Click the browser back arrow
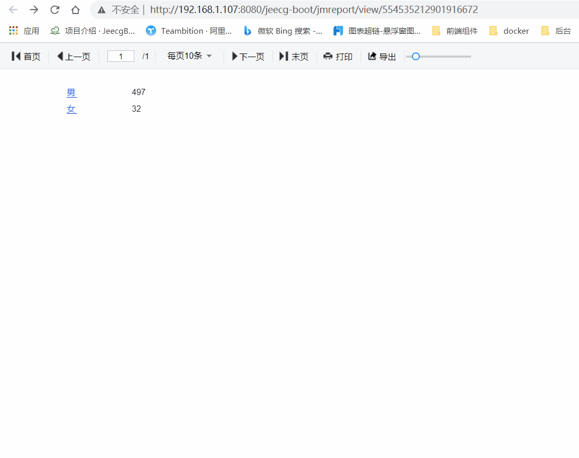 tap(13, 10)
